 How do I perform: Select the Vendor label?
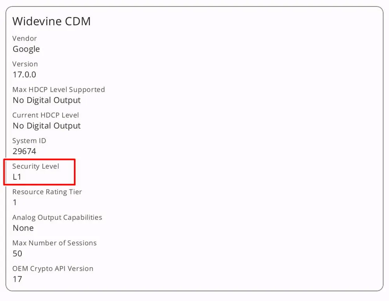pos(25,38)
